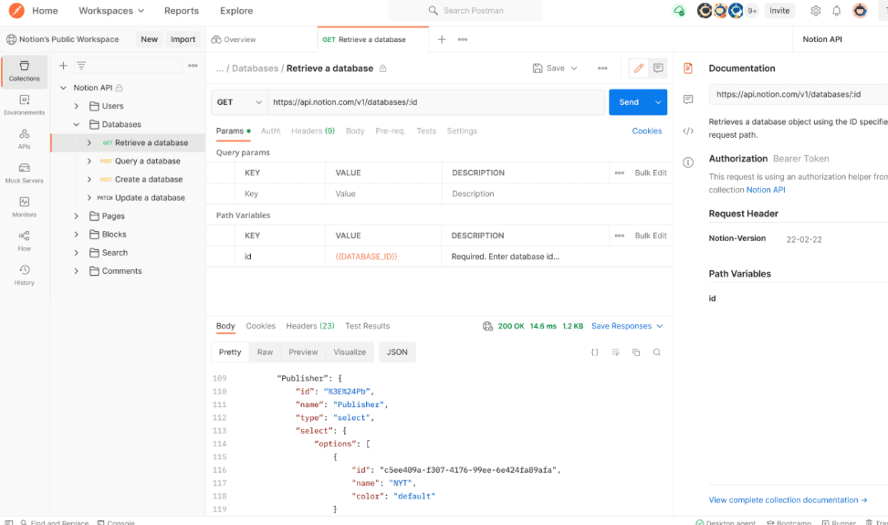Open the comments icon beside edit pencil
Screen dimensions: 888x525
(658, 68)
